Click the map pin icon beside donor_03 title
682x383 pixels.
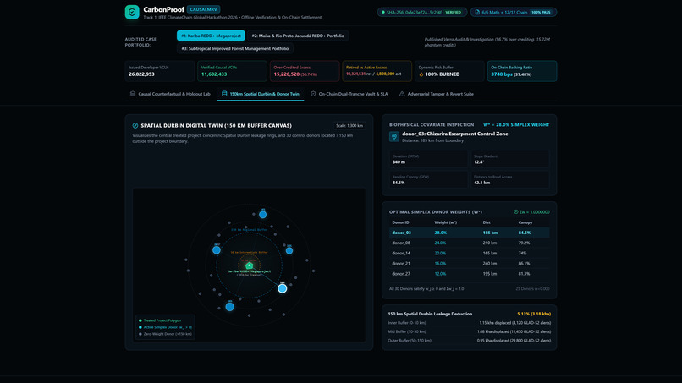[x=394, y=136]
